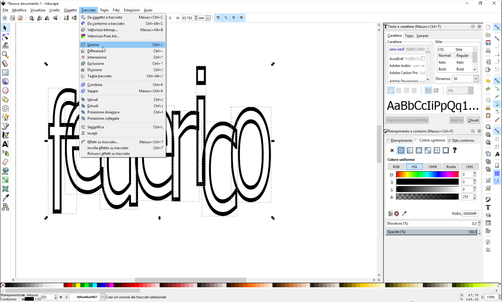Select the rectangle drawing tool
Image resolution: width=502 pixels, height=302 pixels.
pos(5,73)
